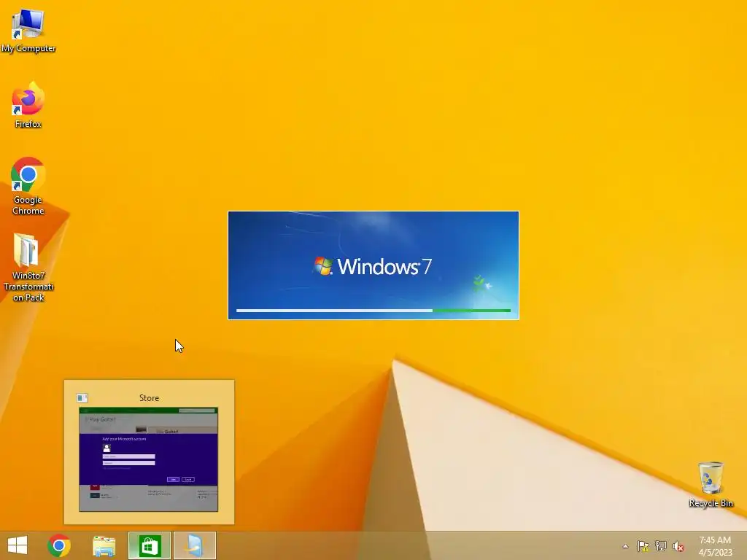Open the network tray icon

[x=660, y=546]
